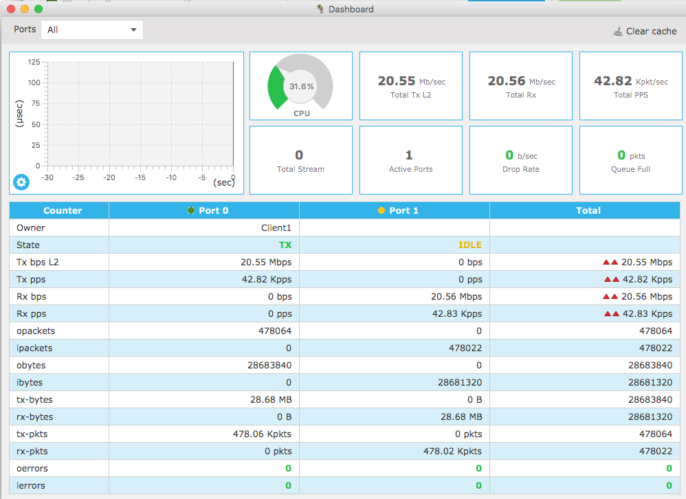Click Port 0's 28.68 MB tx-bytes value
The image size is (686, 499).
click(x=271, y=400)
